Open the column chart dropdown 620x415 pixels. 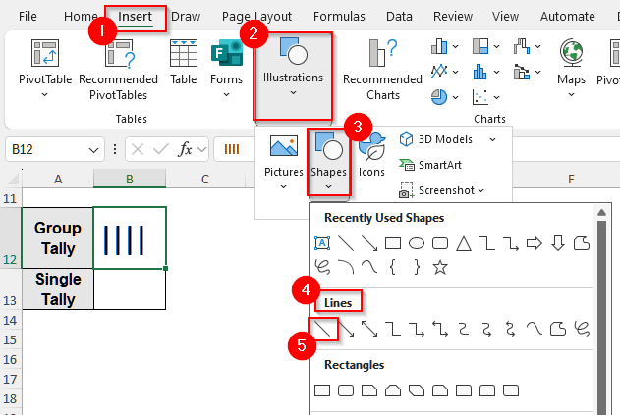click(x=456, y=46)
